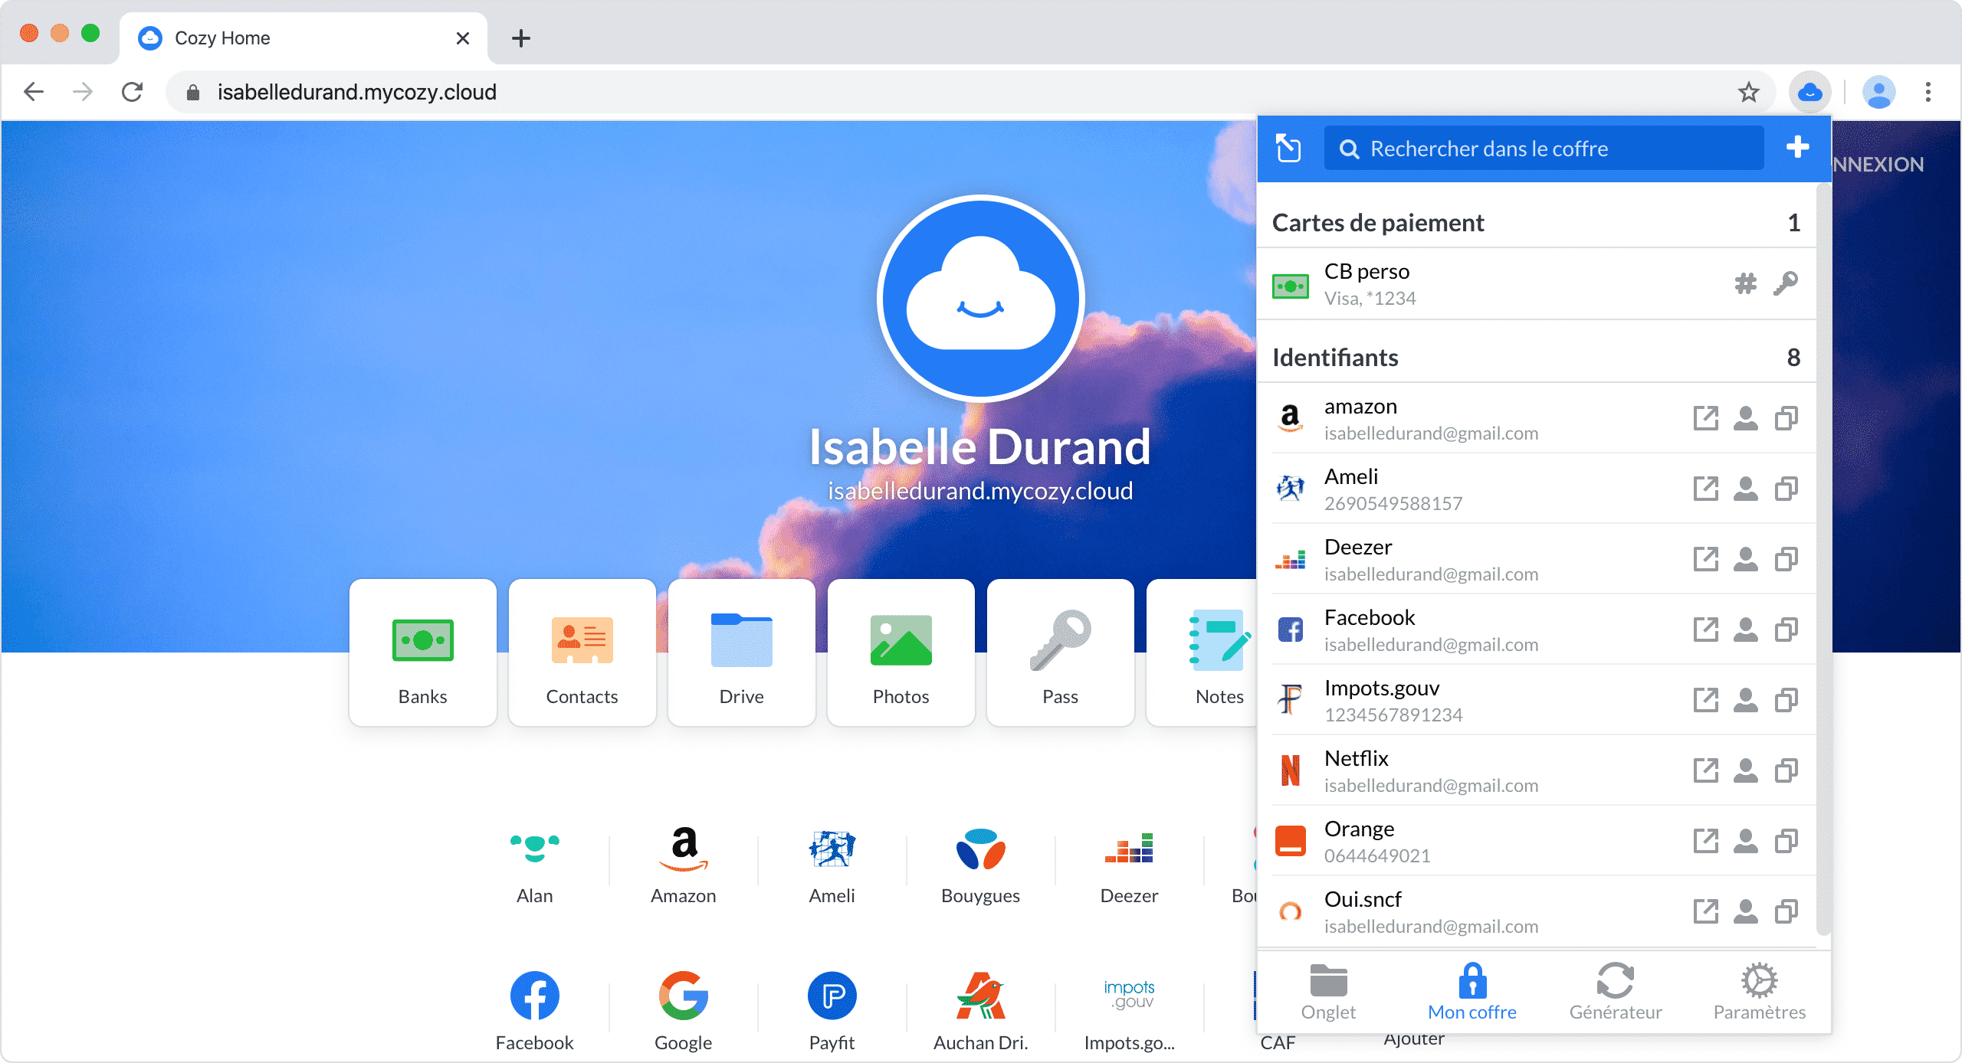The height and width of the screenshot is (1063, 1962).
Task: Copy the CB perso security code via key icon
Action: [x=1786, y=284]
